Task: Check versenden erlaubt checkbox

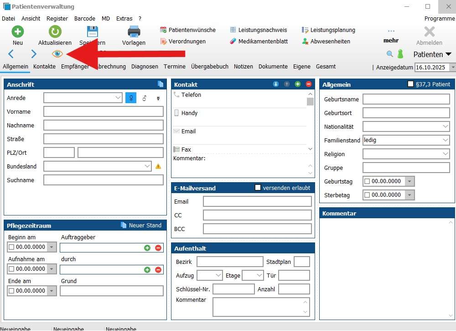Action: click(x=258, y=188)
